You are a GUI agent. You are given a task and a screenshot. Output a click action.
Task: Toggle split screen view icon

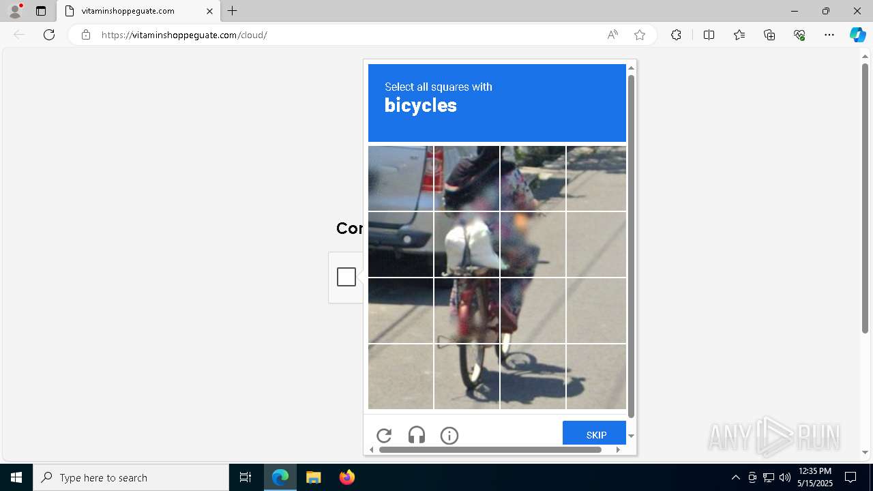click(709, 35)
